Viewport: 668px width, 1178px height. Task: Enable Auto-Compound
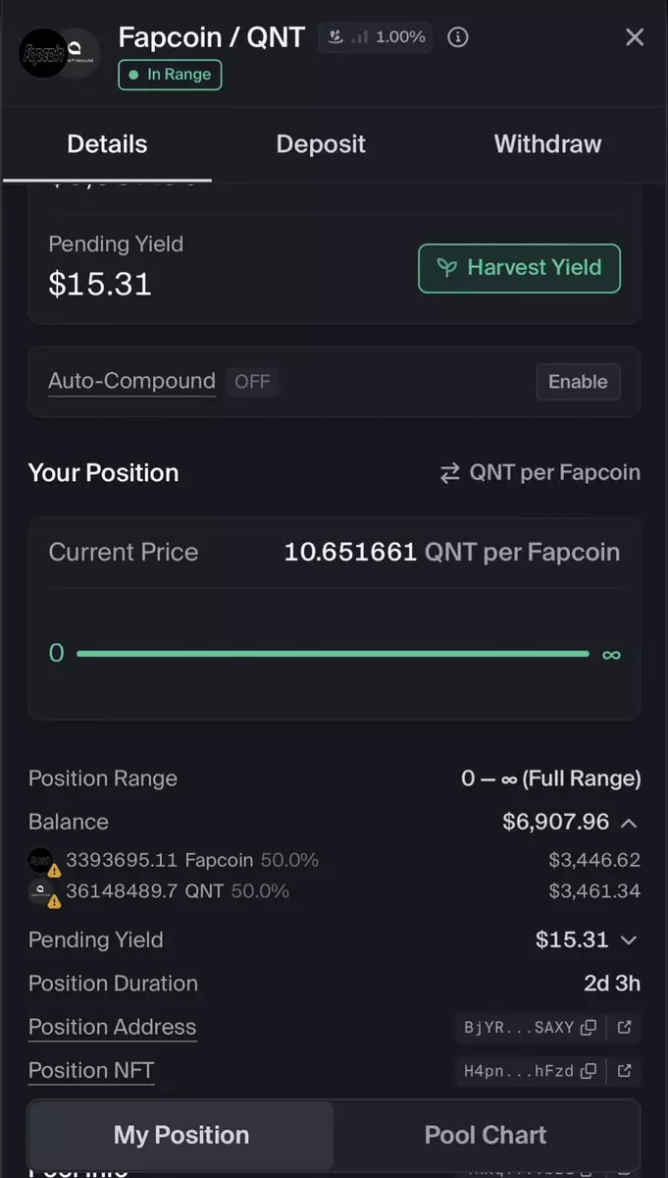(578, 382)
